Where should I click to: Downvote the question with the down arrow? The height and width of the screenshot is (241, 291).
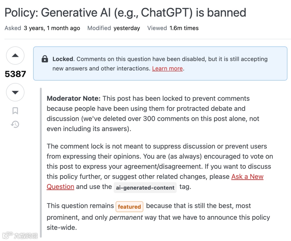pyautogui.click(x=15, y=92)
